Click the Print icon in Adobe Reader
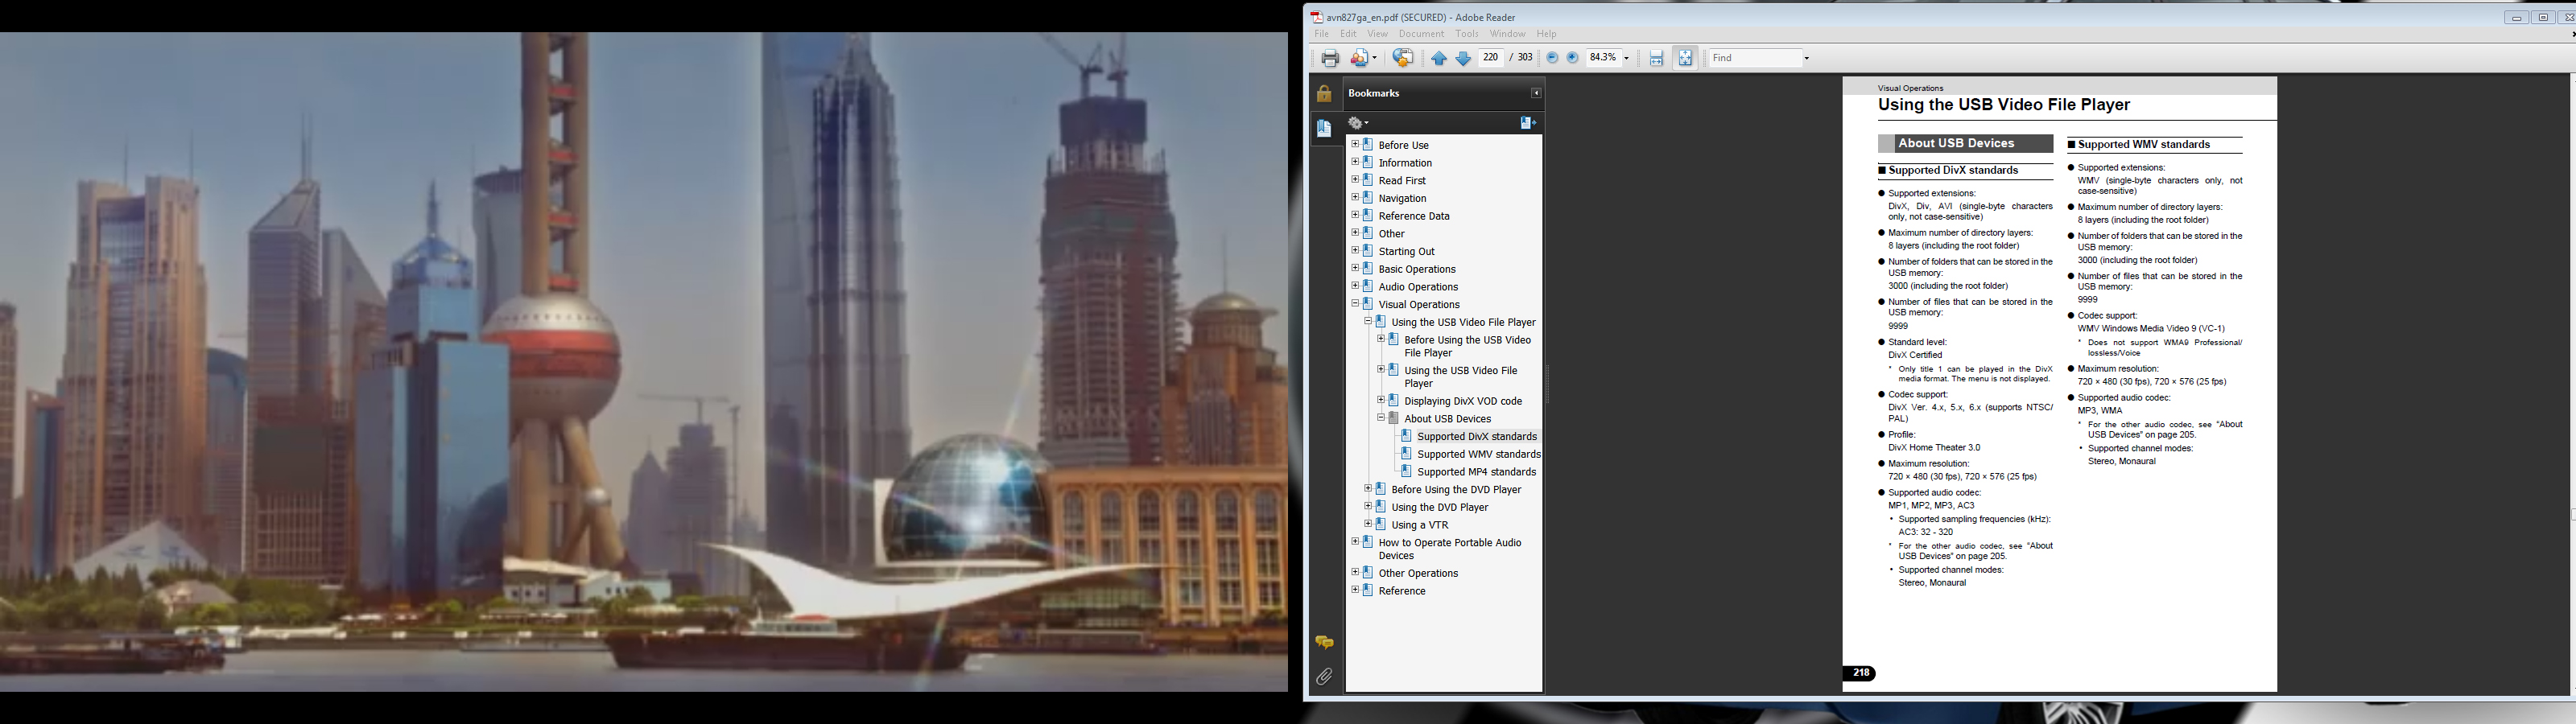Viewport: 2576px width, 724px height. [1329, 58]
